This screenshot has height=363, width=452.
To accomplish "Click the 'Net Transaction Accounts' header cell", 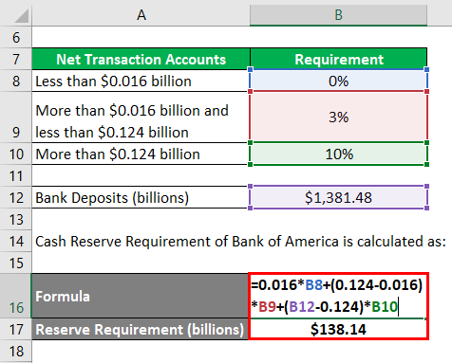I will pyautogui.click(x=141, y=59).
